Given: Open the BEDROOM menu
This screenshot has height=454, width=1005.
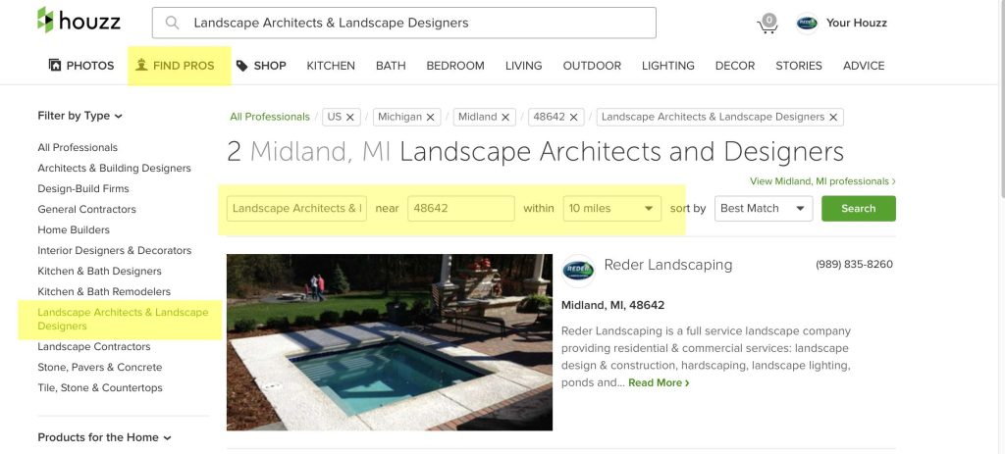Looking at the screenshot, I should coord(455,66).
